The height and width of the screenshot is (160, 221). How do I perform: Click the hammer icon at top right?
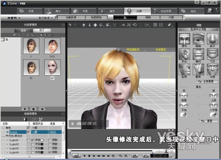click(217, 10)
